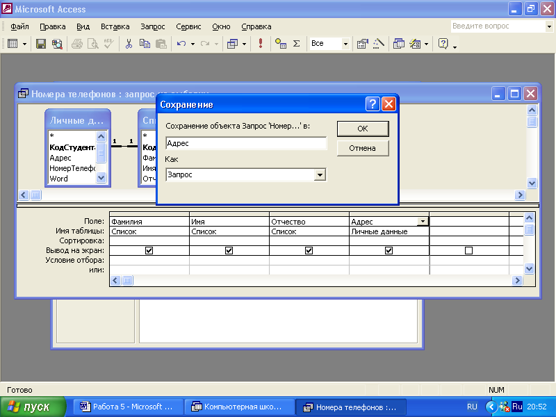Click the Spelling check icon
Screen dimensions: 556x417
pos(109,44)
